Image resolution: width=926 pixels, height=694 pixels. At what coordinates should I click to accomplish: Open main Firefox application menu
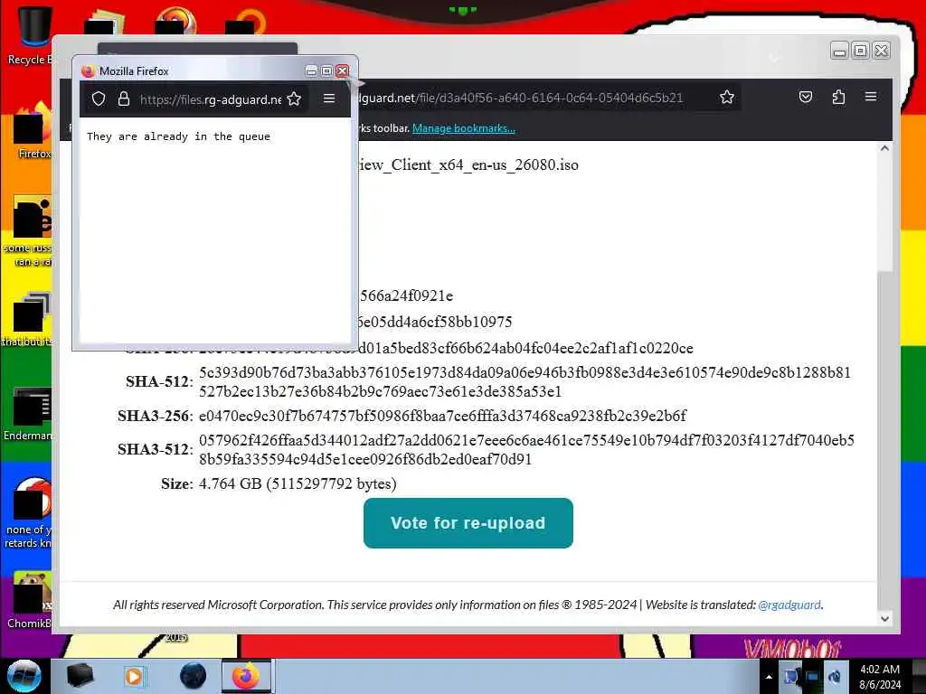click(x=871, y=96)
